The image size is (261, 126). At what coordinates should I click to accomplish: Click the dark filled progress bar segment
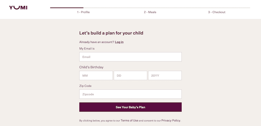click(x=67, y=8)
